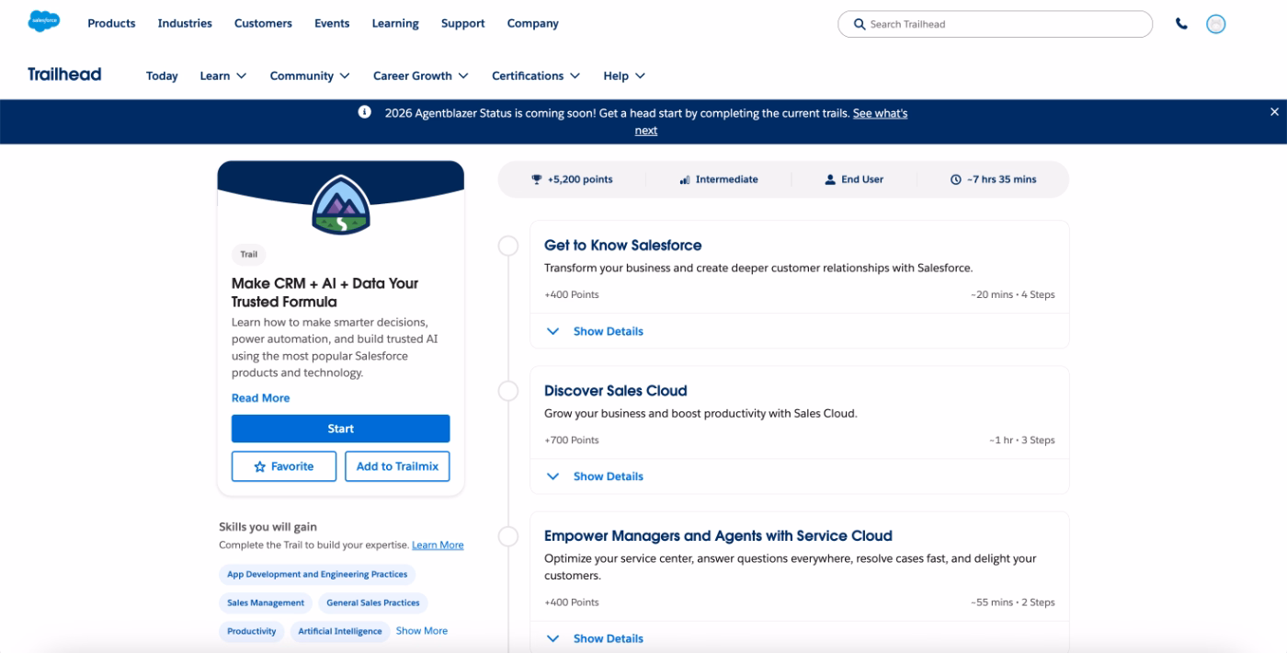This screenshot has height=653, width=1287.
Task: Open Empower Managers and Agents with Service Cloud
Action: click(x=718, y=536)
